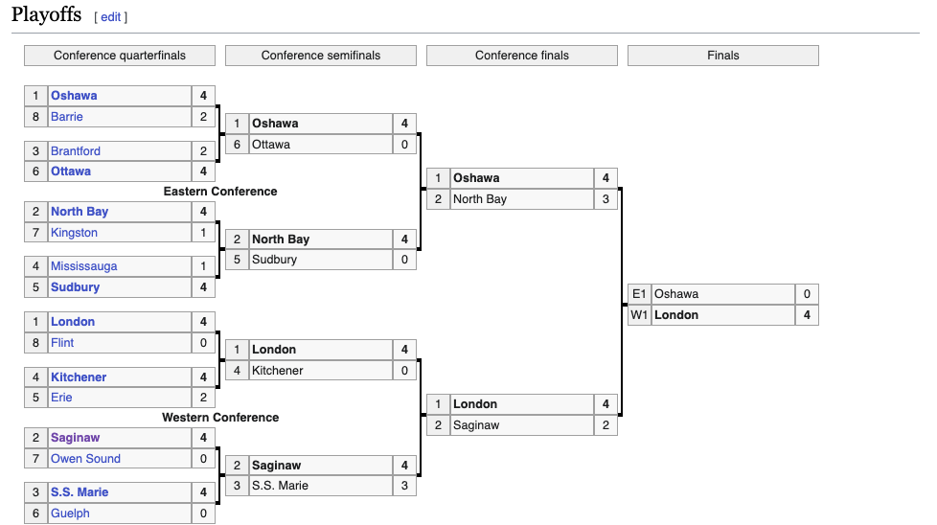The width and height of the screenshot is (937, 525).
Task: Click the Conference semifinals column header
Action: click(321, 56)
